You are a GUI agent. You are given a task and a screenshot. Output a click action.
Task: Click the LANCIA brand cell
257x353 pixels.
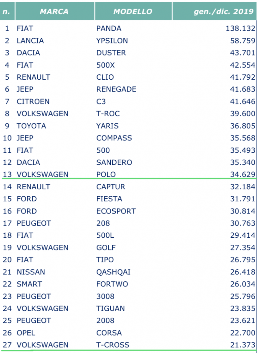[x=30, y=41]
